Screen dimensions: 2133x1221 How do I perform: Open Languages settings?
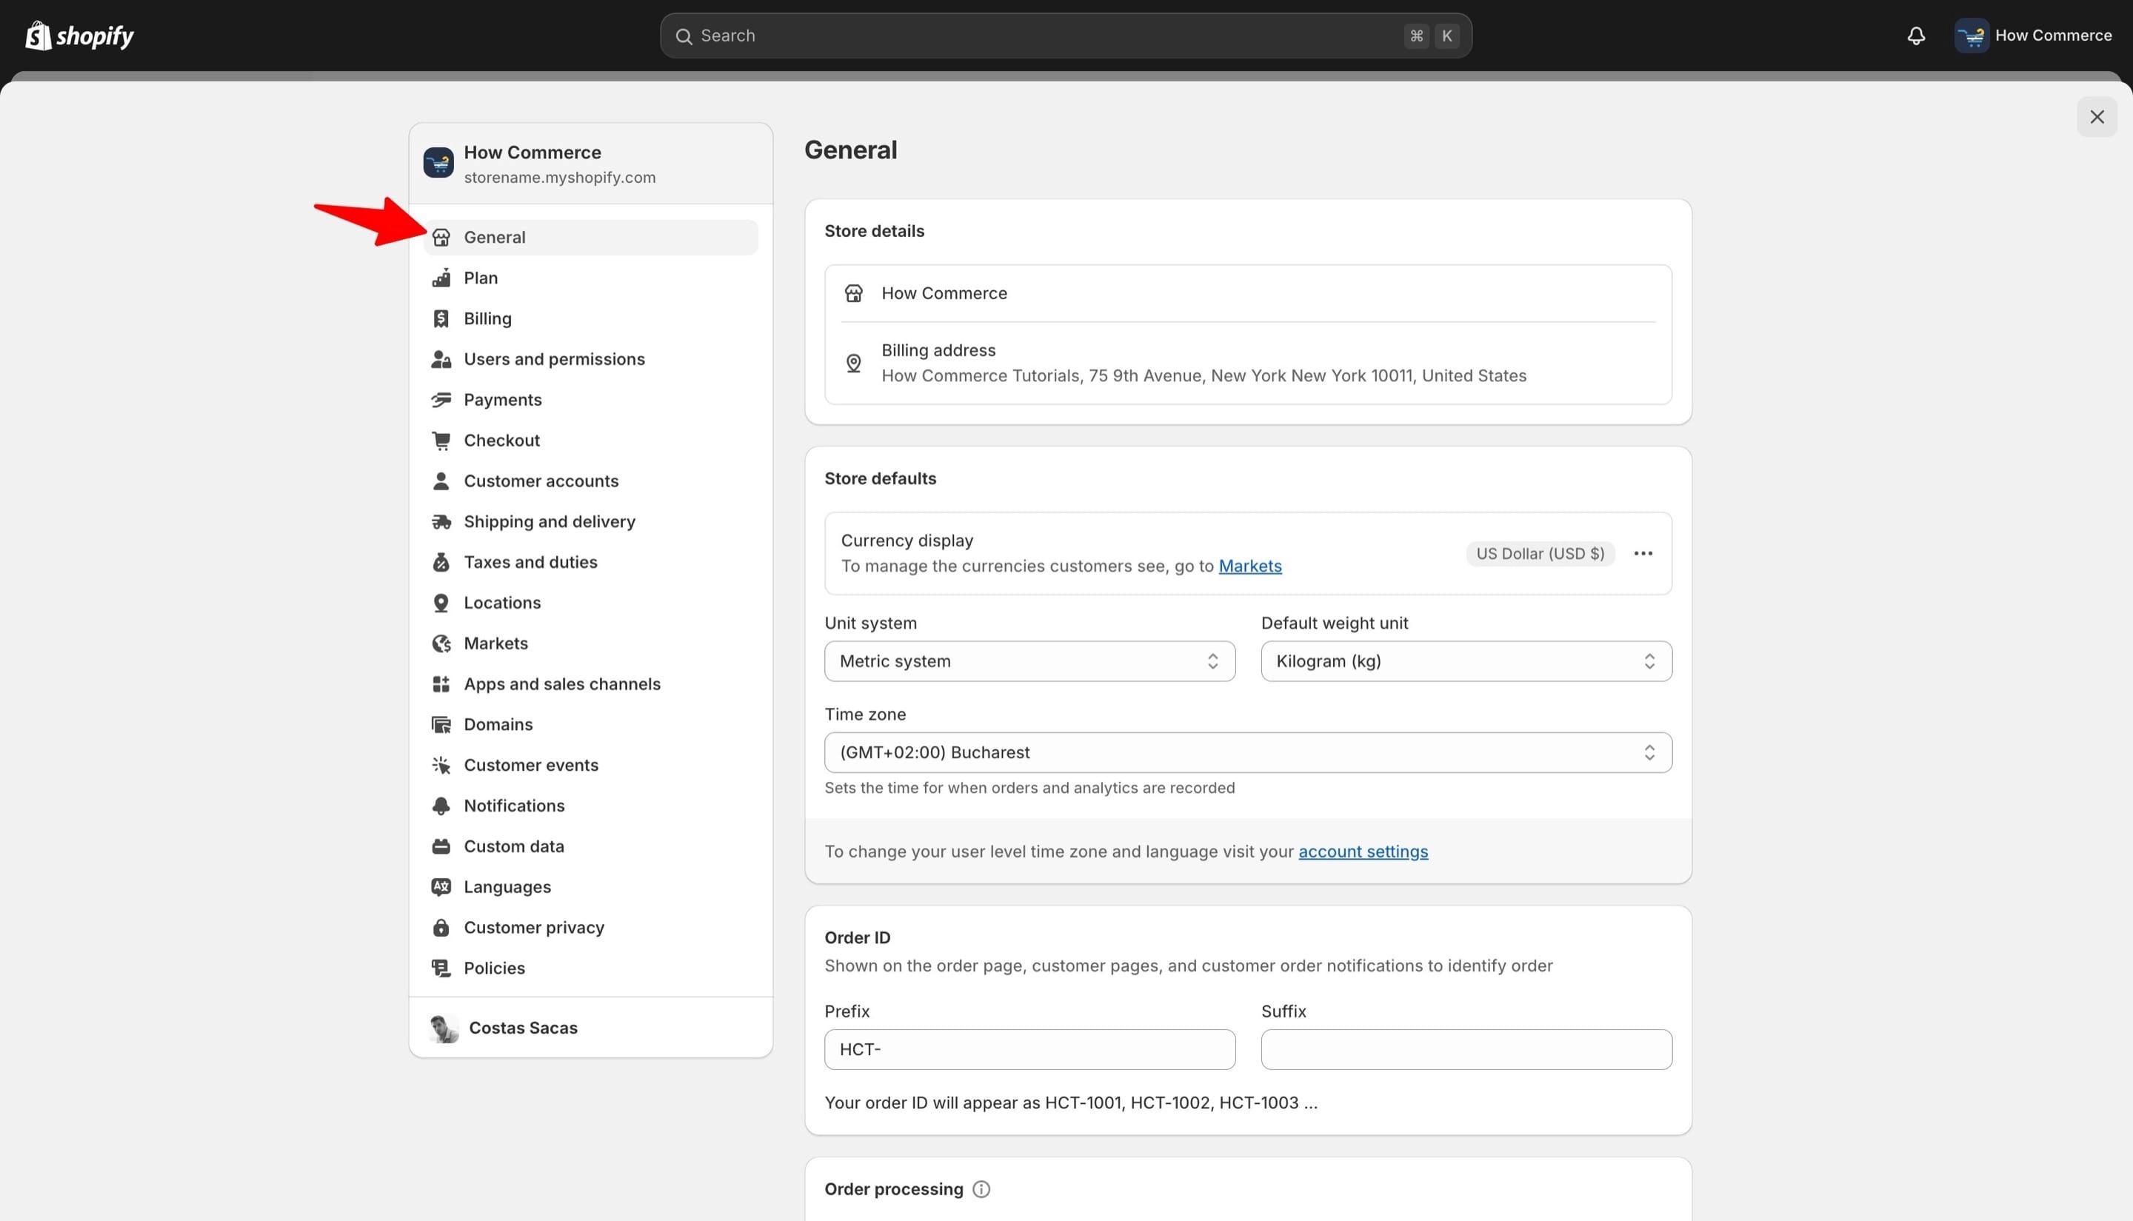pyautogui.click(x=590, y=887)
